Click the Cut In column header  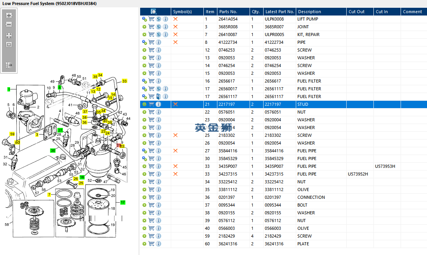point(387,12)
